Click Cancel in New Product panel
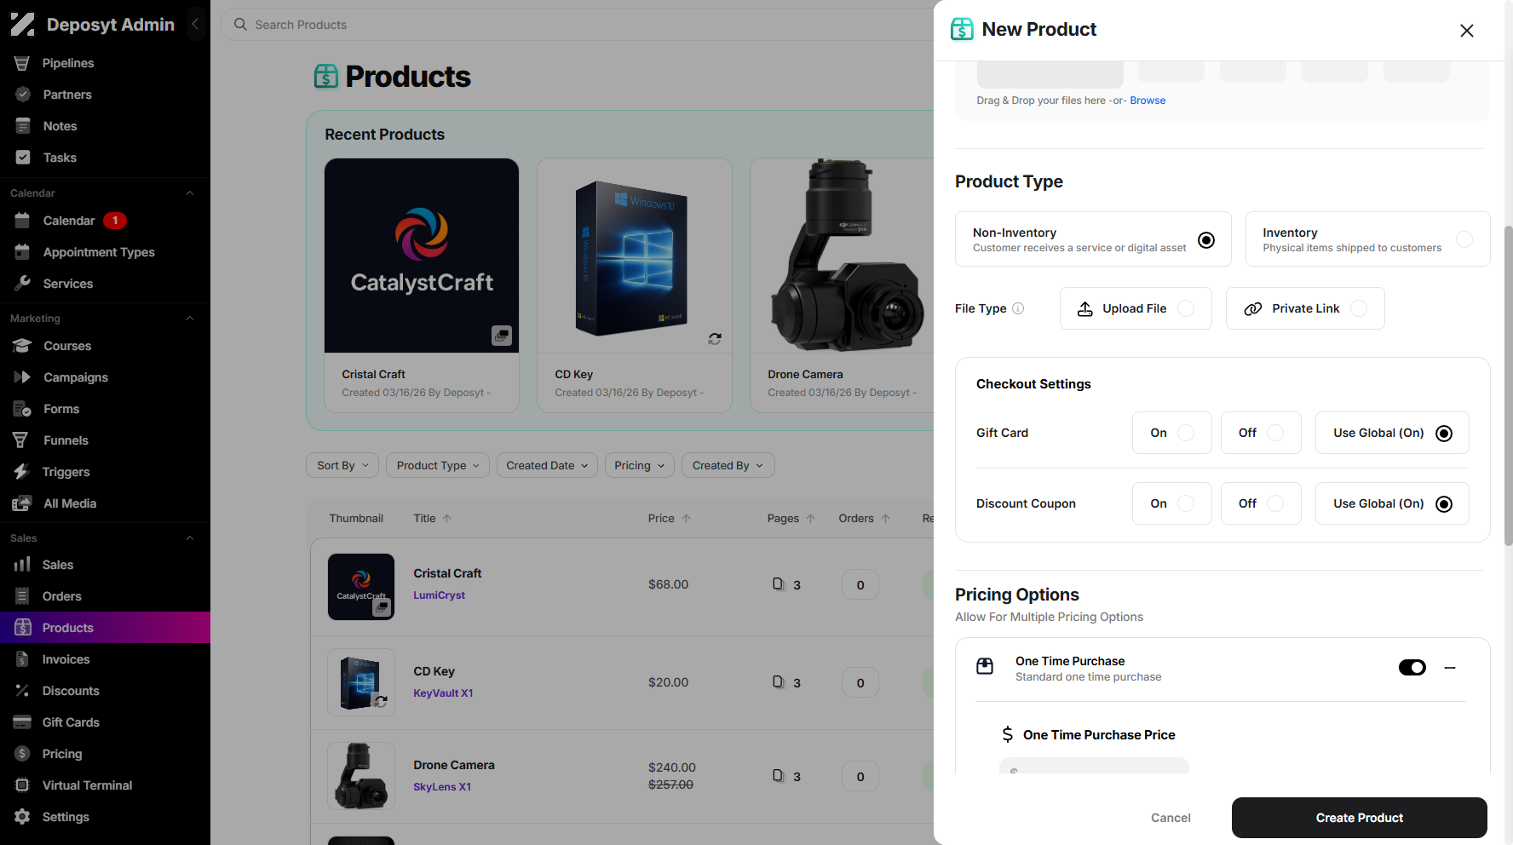This screenshot has width=1513, height=845. (x=1171, y=818)
